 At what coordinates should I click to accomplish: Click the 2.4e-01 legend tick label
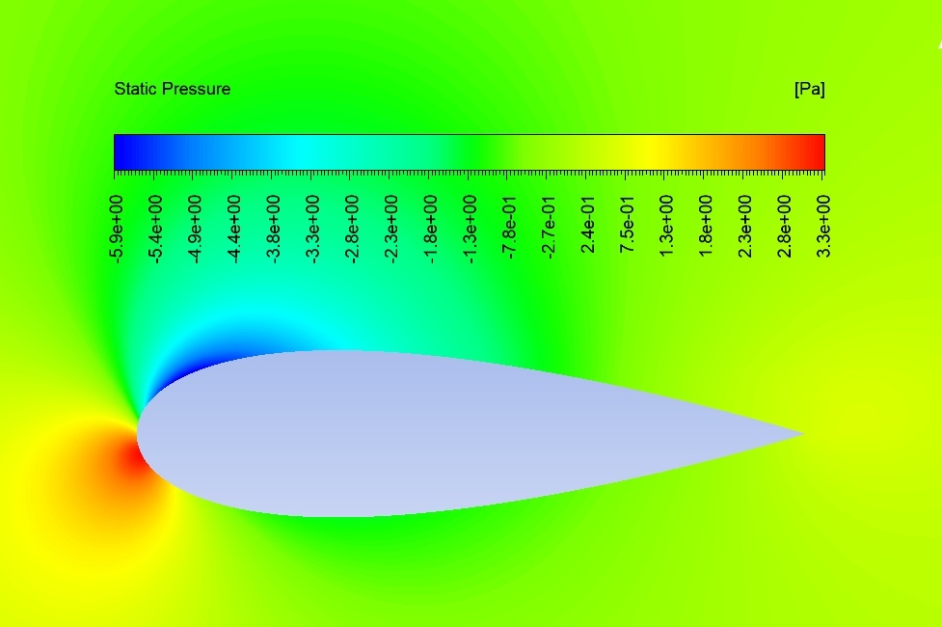(587, 225)
